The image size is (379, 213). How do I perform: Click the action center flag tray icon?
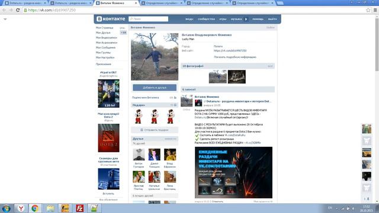tap(348, 208)
